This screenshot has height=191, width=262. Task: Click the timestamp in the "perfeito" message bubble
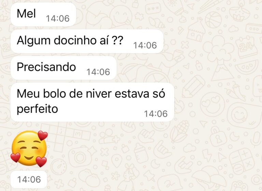click(x=156, y=114)
